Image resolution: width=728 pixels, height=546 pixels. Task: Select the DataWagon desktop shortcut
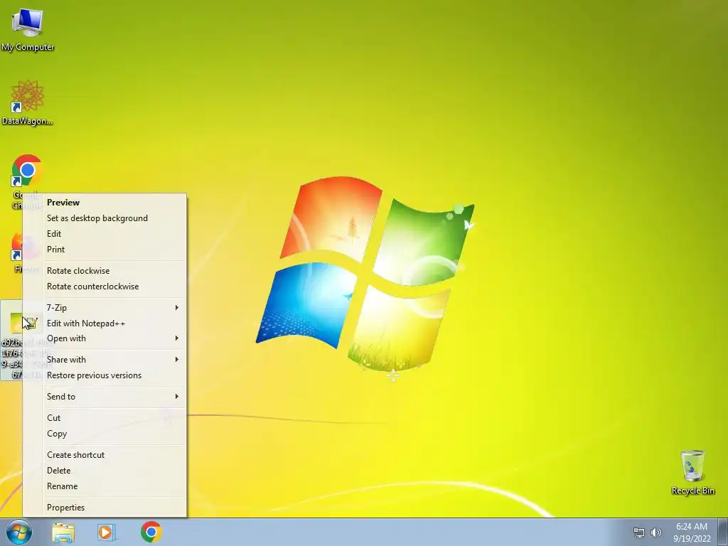28,103
